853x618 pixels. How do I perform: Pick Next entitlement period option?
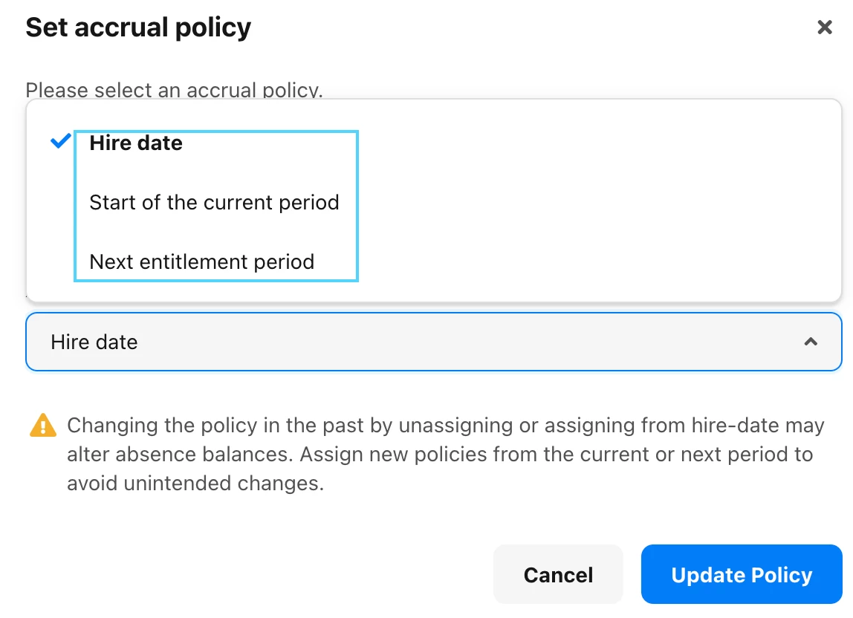pyautogui.click(x=202, y=261)
